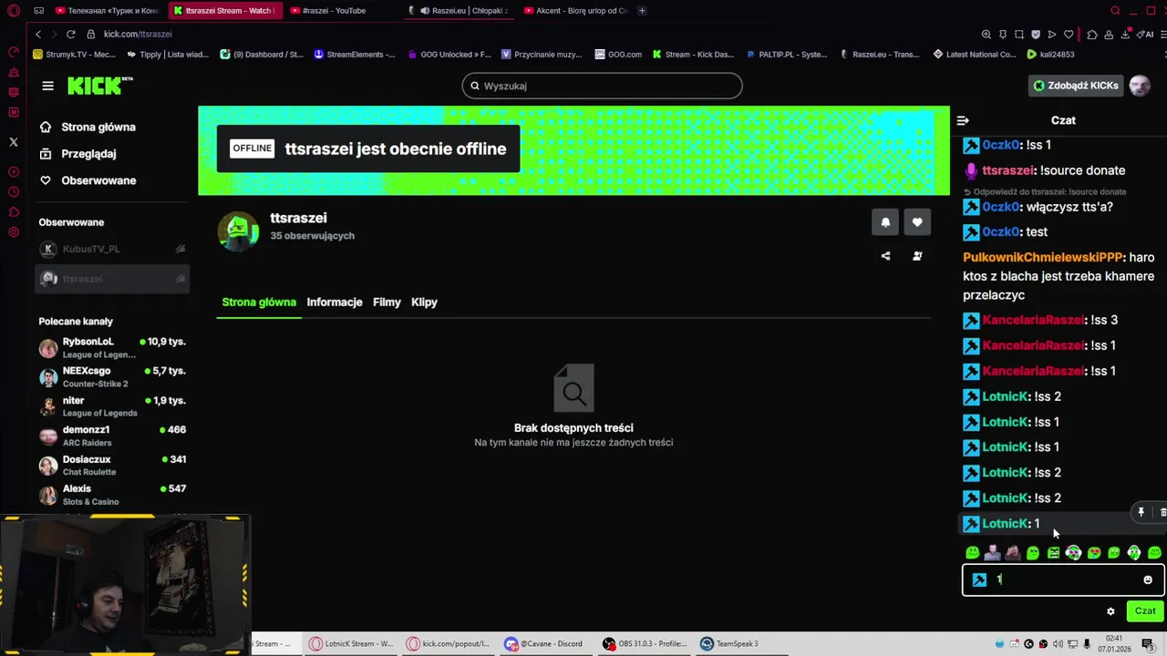This screenshot has height=656, width=1167.
Task: Click the Wyszukaj search field
Action: click(602, 86)
